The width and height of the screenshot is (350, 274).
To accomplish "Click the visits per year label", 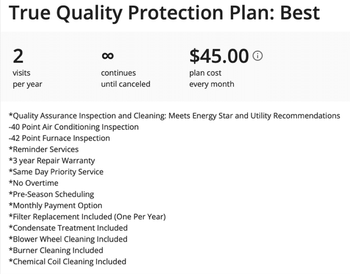I will tap(27, 79).
